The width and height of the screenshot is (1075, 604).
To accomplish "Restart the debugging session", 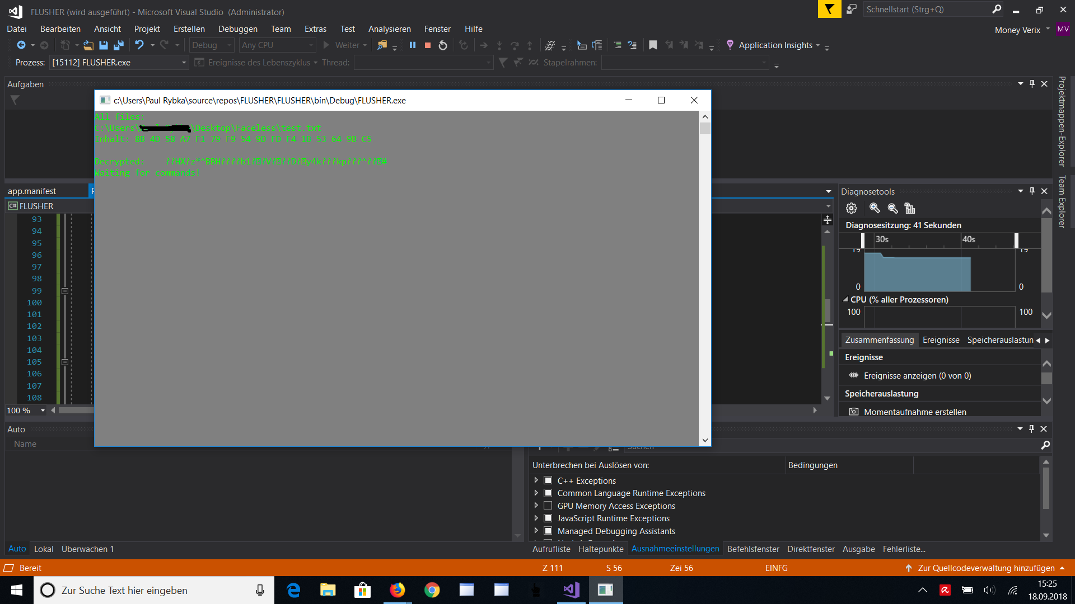I will [x=443, y=45].
